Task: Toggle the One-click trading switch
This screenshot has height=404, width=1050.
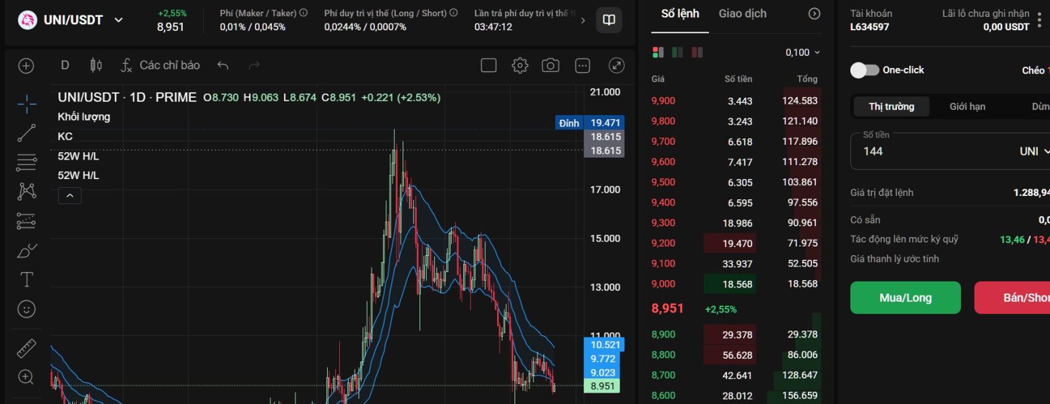Action: pos(865,70)
